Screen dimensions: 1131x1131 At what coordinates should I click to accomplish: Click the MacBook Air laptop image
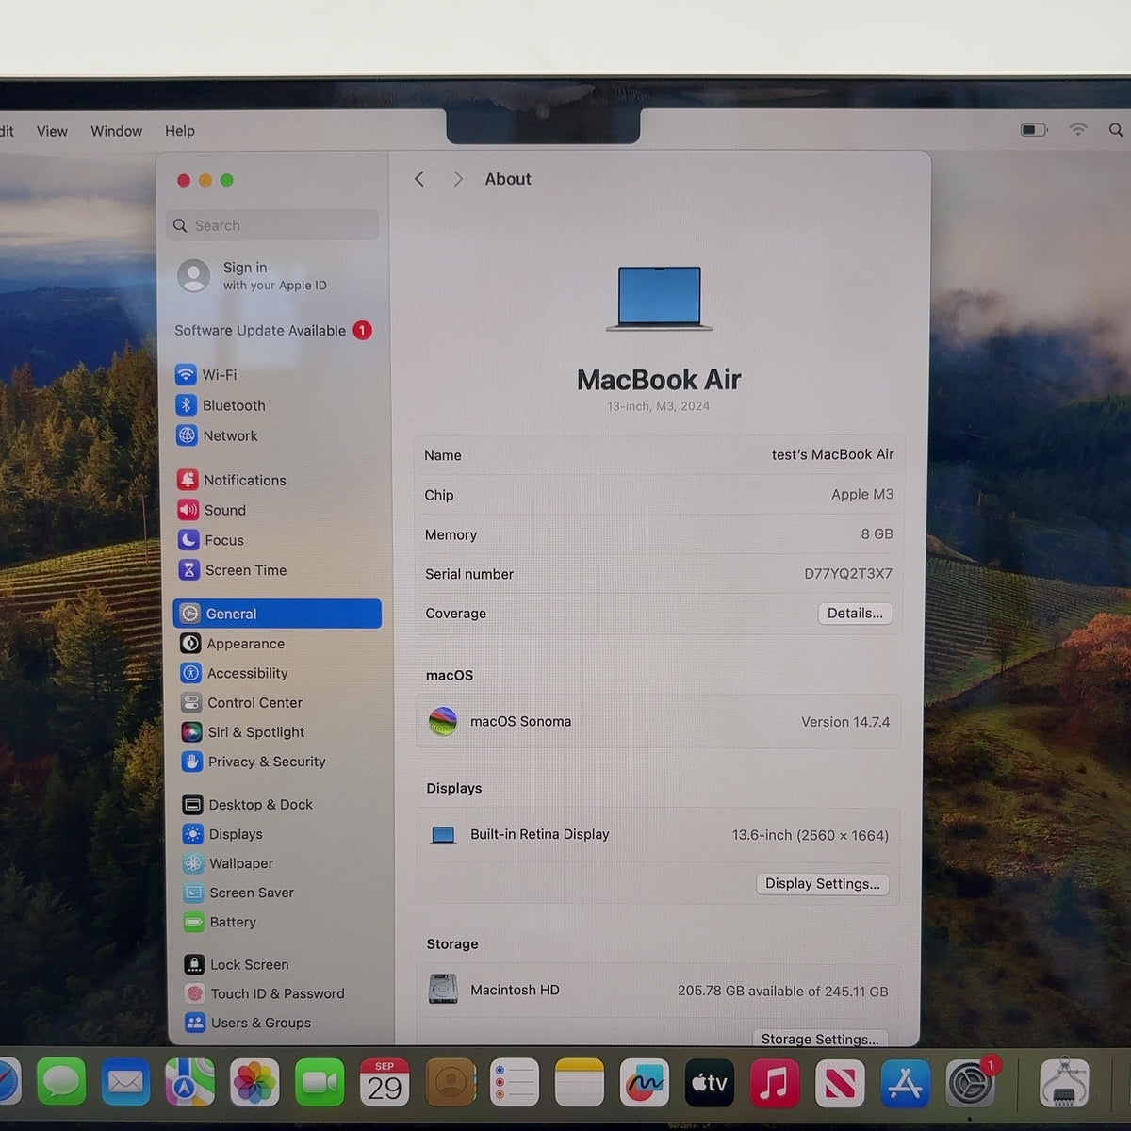point(659,298)
